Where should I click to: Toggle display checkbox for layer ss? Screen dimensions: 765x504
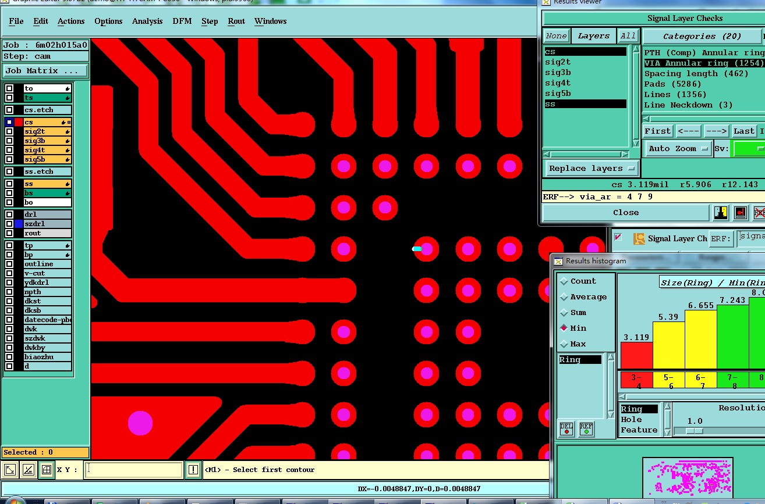(x=9, y=184)
